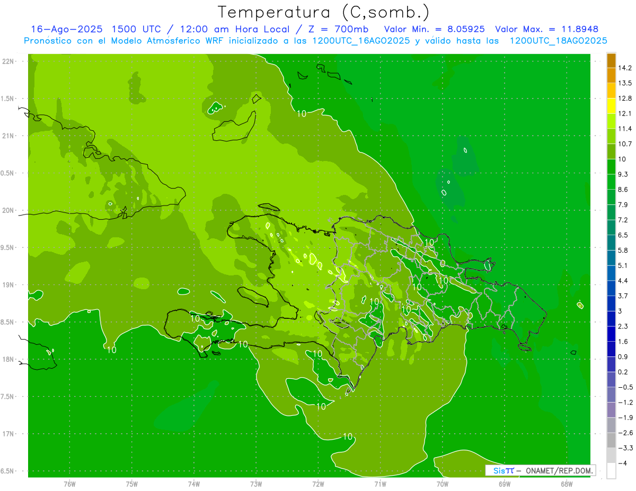Click the 18N latitude label
This screenshot has width=636, height=491.
coord(9,360)
